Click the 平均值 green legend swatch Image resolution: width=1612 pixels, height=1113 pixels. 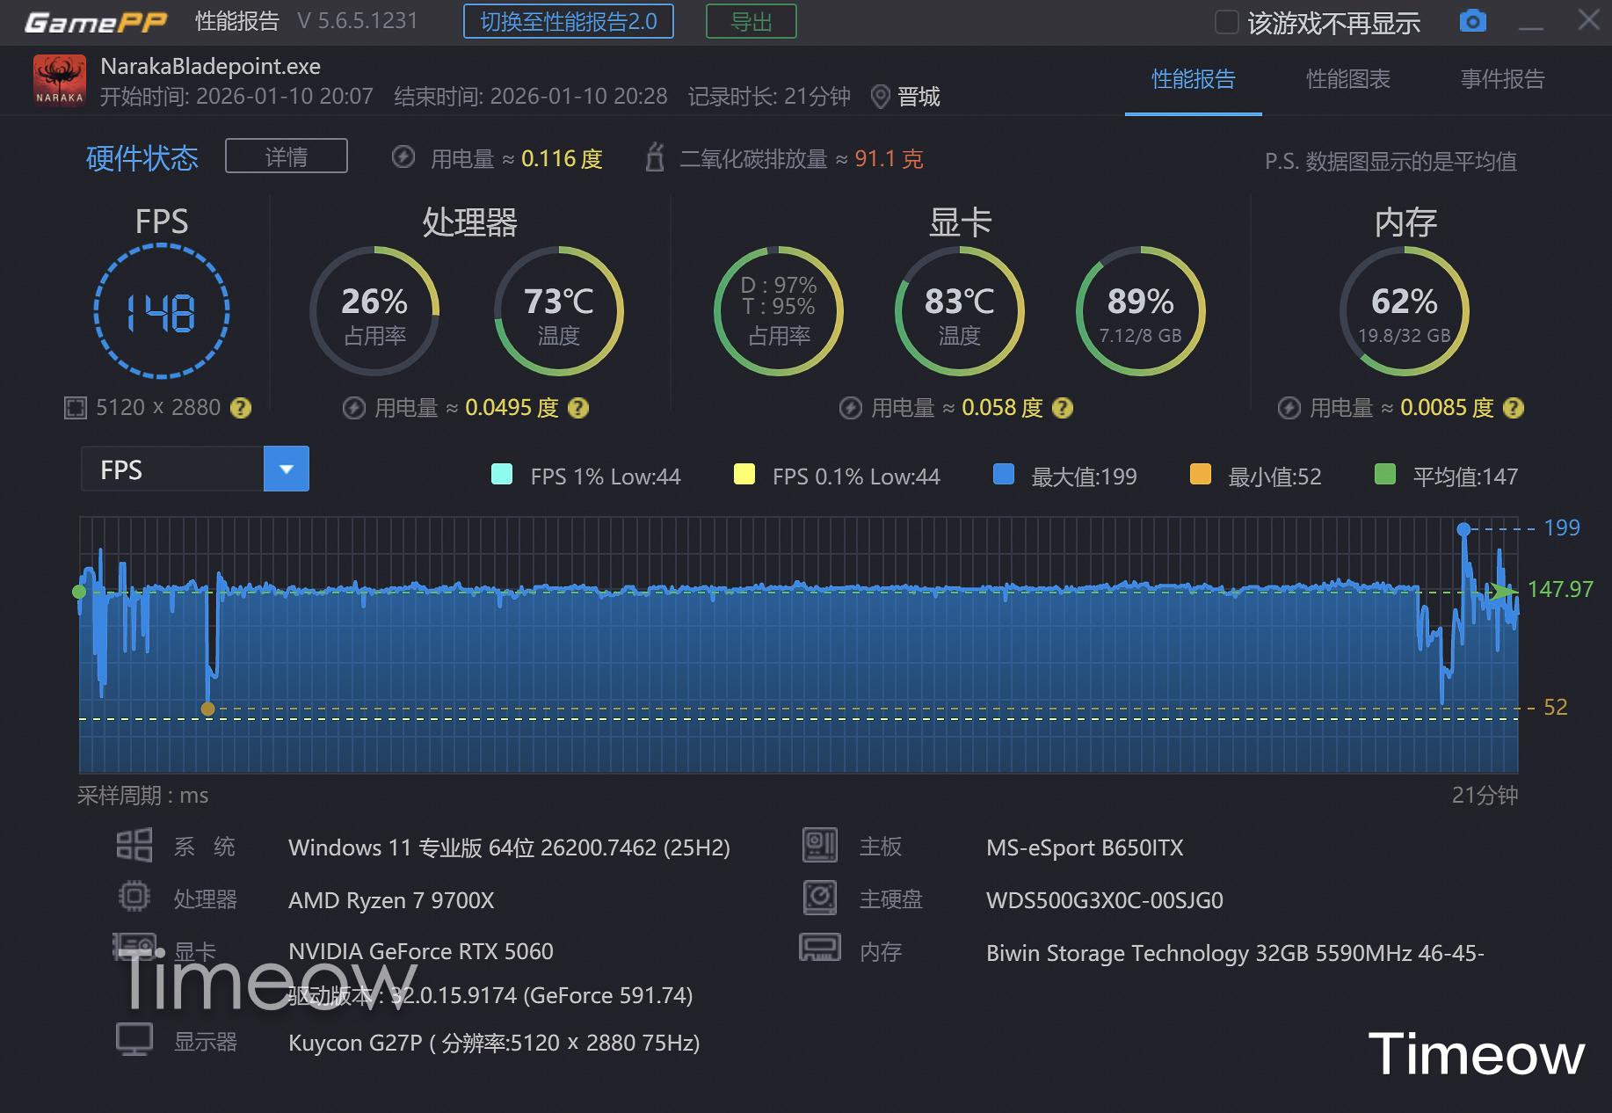[x=1385, y=474]
